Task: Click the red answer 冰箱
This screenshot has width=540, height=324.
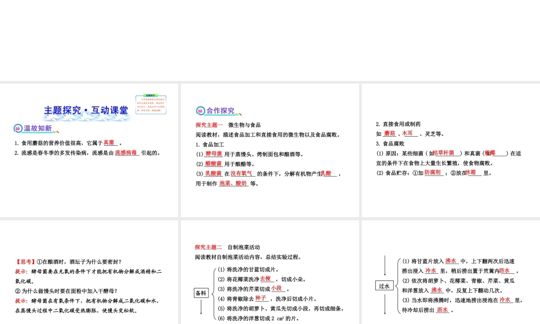Action: (x=471, y=172)
